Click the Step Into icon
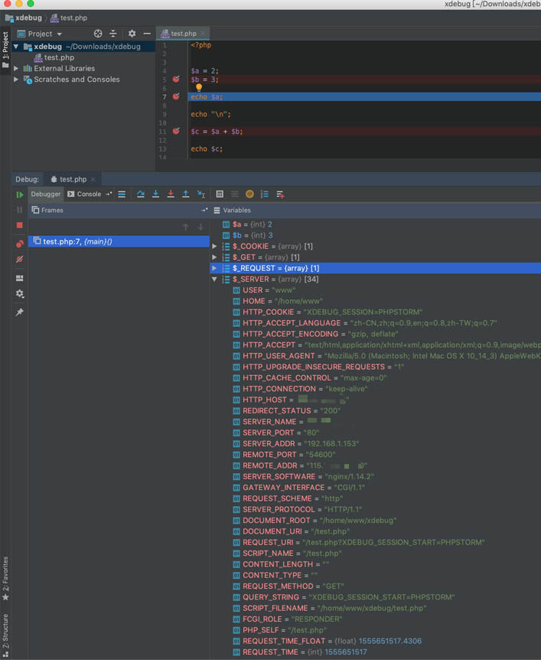The height and width of the screenshot is (660, 541). (155, 194)
